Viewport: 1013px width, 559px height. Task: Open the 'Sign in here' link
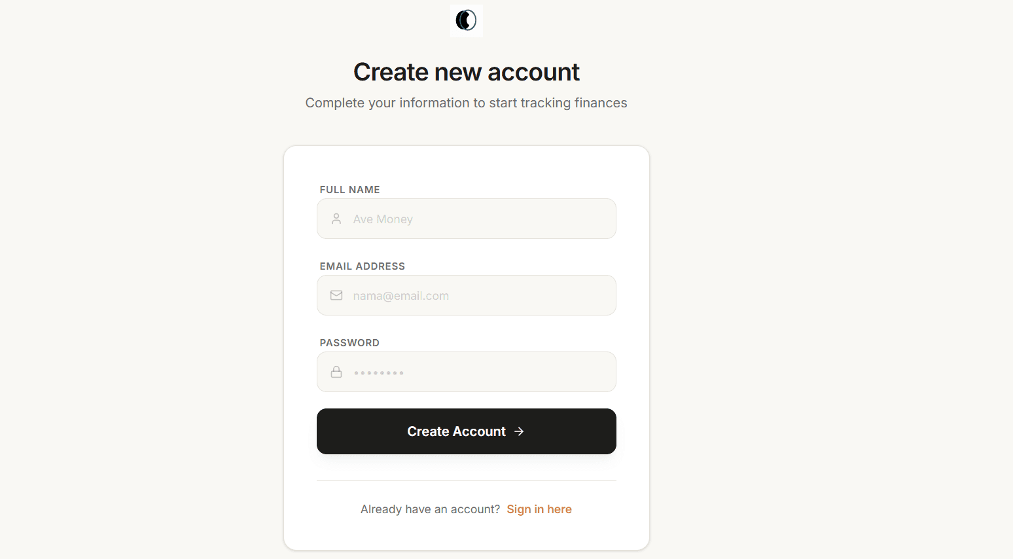coord(539,509)
